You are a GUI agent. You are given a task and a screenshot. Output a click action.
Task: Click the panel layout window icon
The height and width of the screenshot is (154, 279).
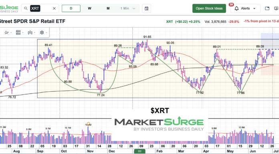(x=267, y=8)
